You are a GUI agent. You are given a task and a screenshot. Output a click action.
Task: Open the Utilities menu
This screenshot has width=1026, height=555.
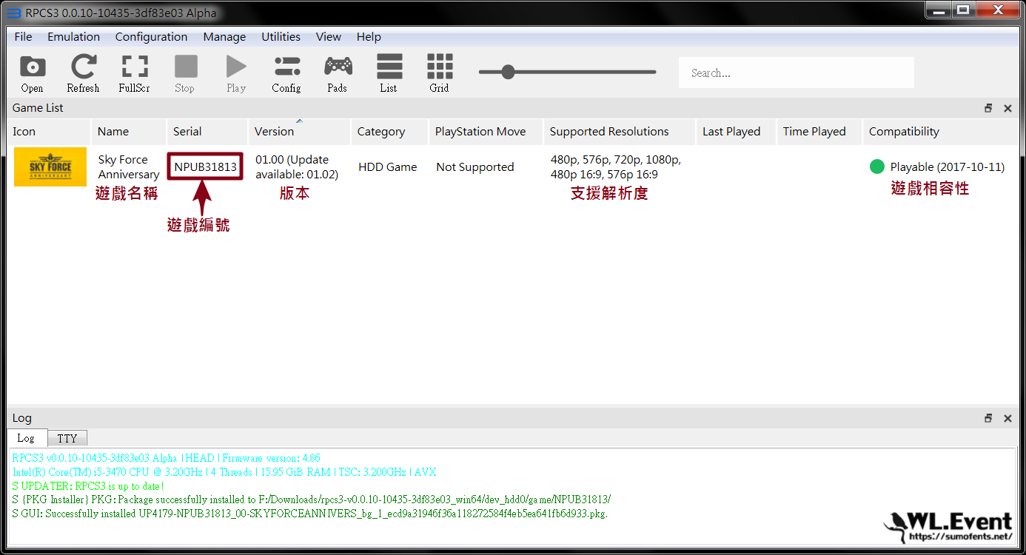pos(281,36)
